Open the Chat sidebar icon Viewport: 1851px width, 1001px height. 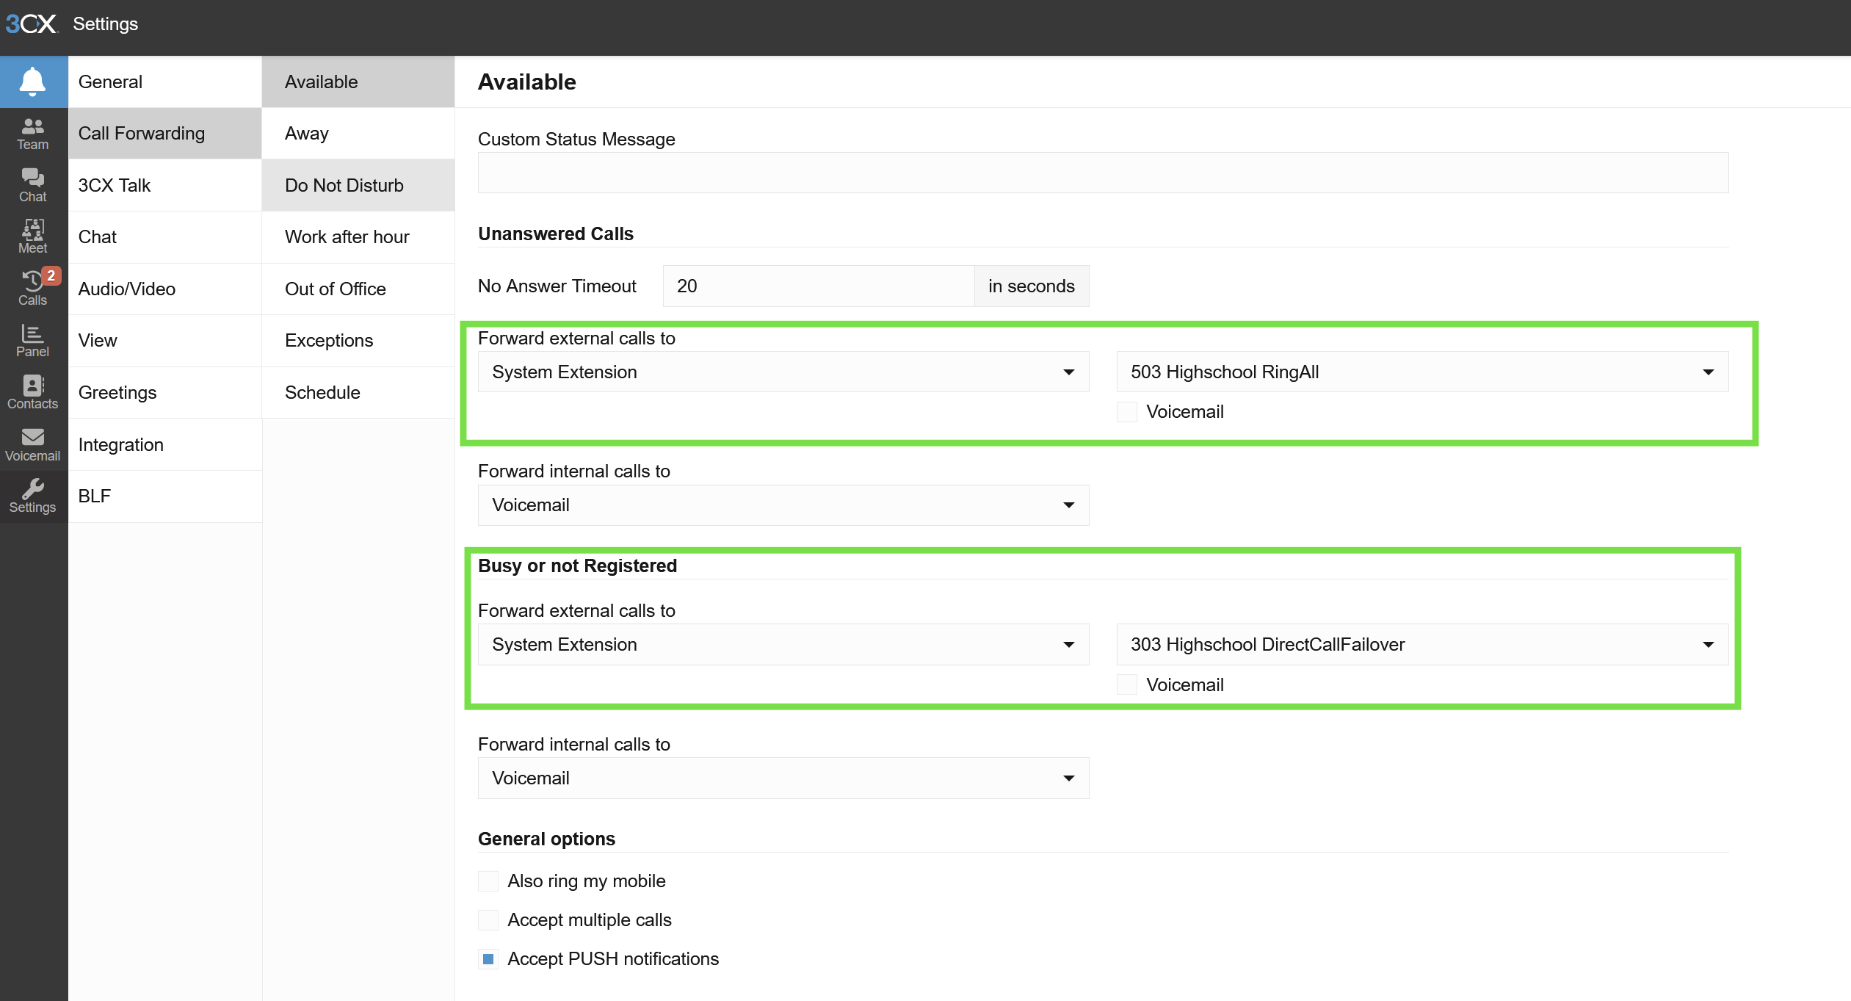(x=33, y=186)
